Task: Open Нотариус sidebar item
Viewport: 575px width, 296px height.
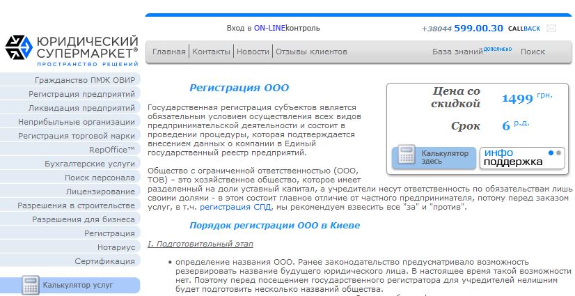Action: (x=70, y=247)
